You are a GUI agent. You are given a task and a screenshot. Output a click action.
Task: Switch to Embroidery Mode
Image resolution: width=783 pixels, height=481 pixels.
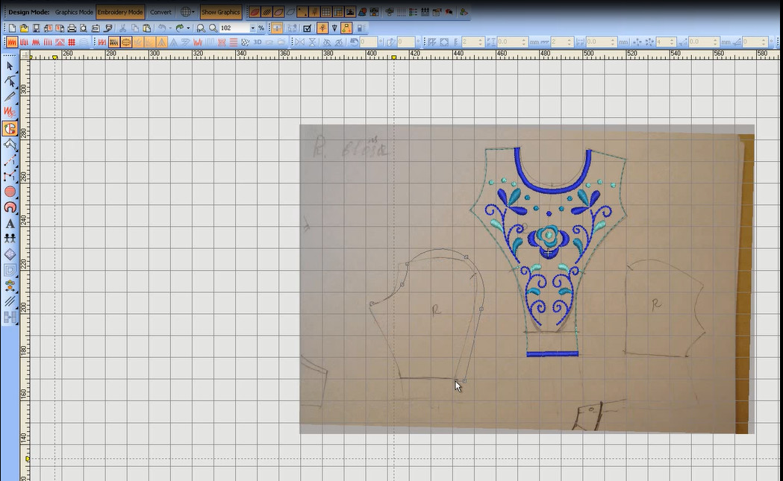point(120,12)
